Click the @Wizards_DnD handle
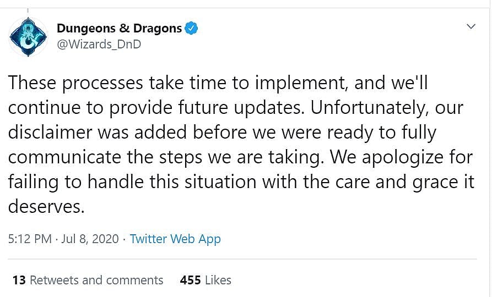Viewport: 492px width, 297px height. 99,44
